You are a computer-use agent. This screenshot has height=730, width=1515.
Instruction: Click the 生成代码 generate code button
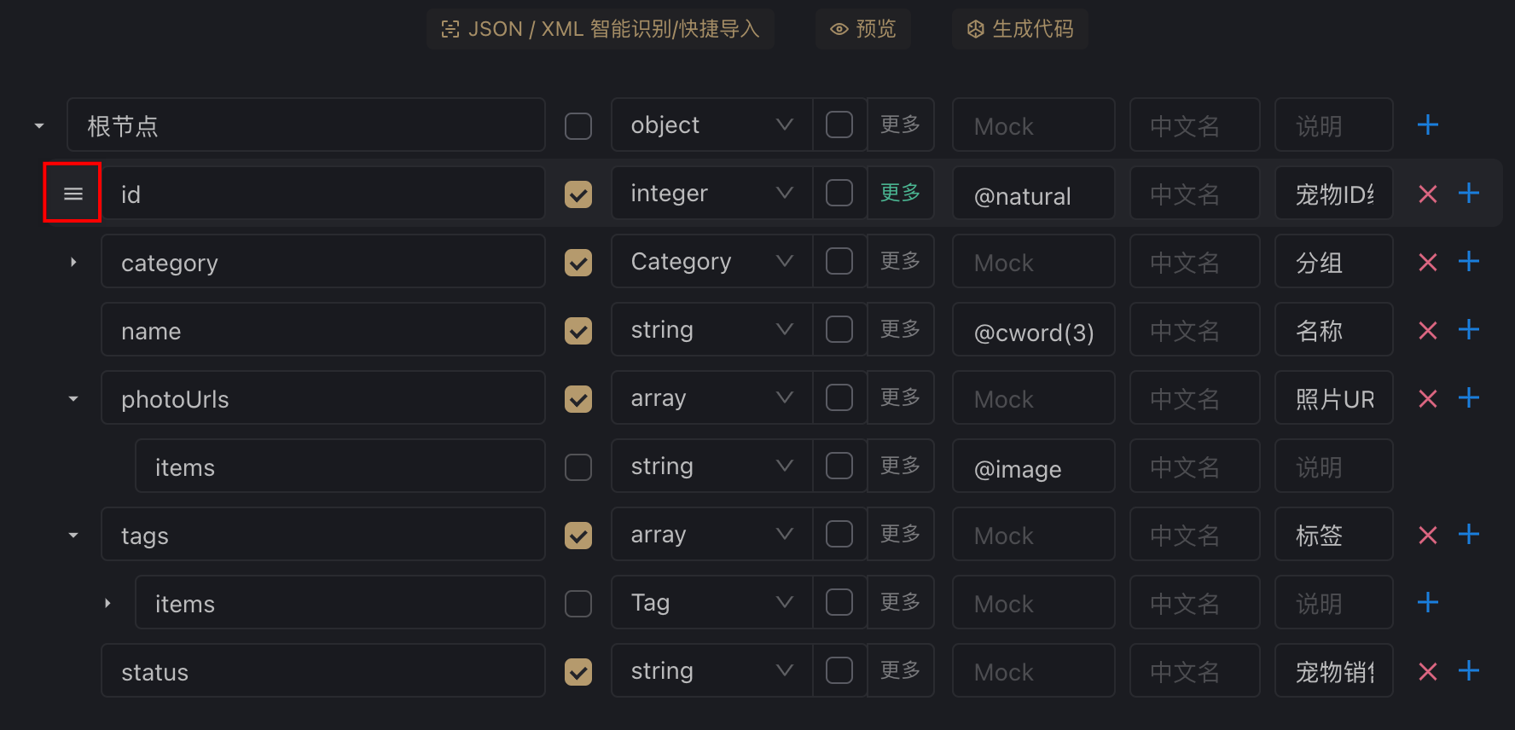1020,29
